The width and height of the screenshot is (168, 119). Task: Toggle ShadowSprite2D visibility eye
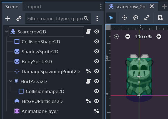pos(97,51)
